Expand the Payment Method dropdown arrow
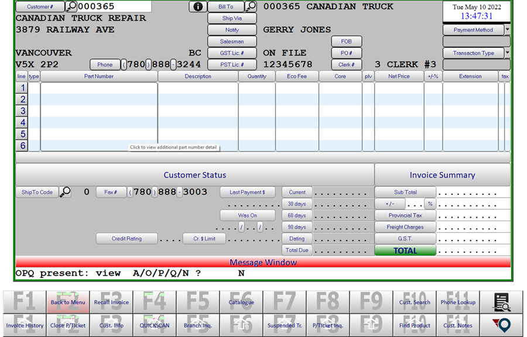This screenshot has height=337, width=527. tap(508, 29)
